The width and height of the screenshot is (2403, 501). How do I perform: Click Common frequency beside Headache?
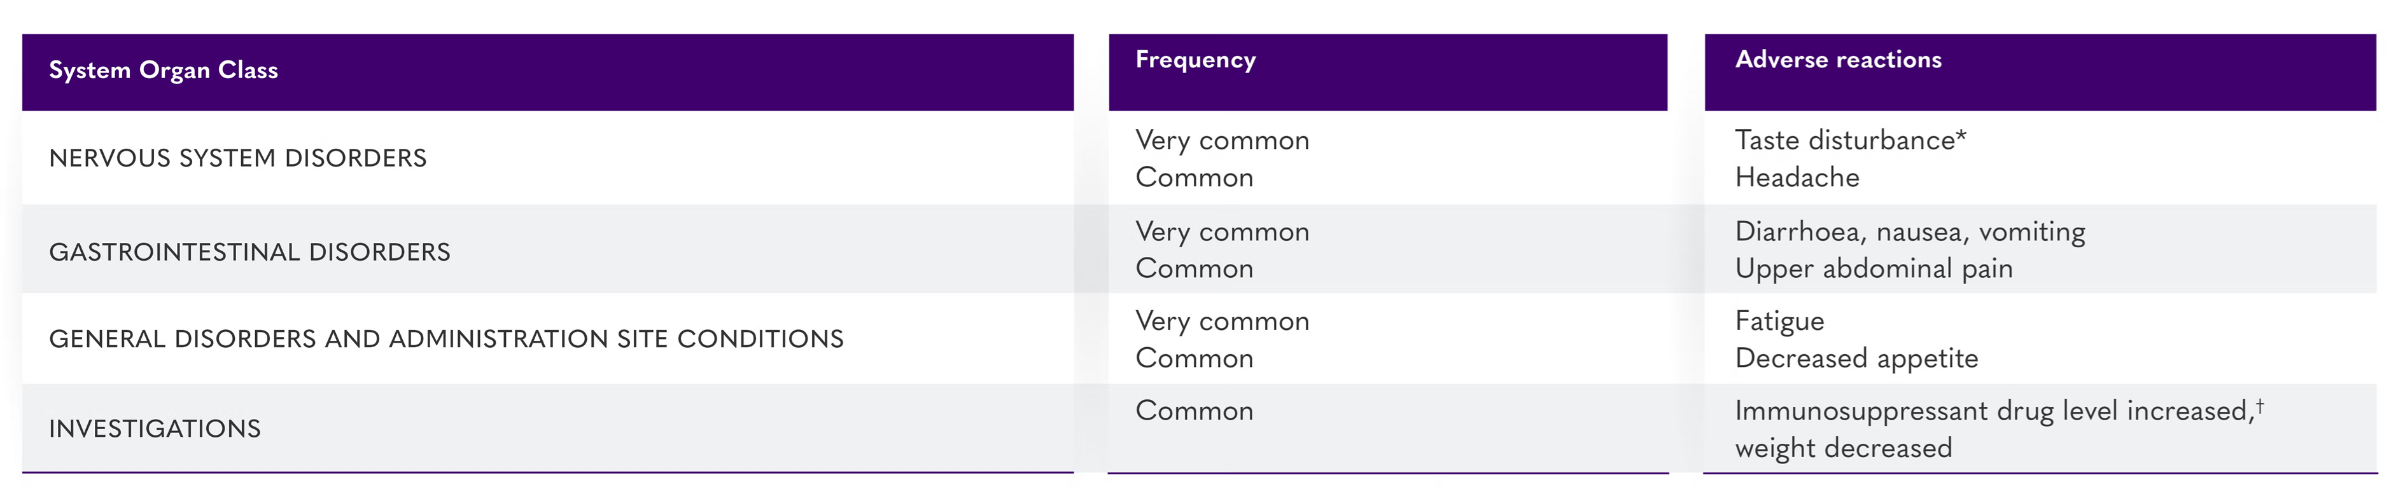pyautogui.click(x=1194, y=178)
